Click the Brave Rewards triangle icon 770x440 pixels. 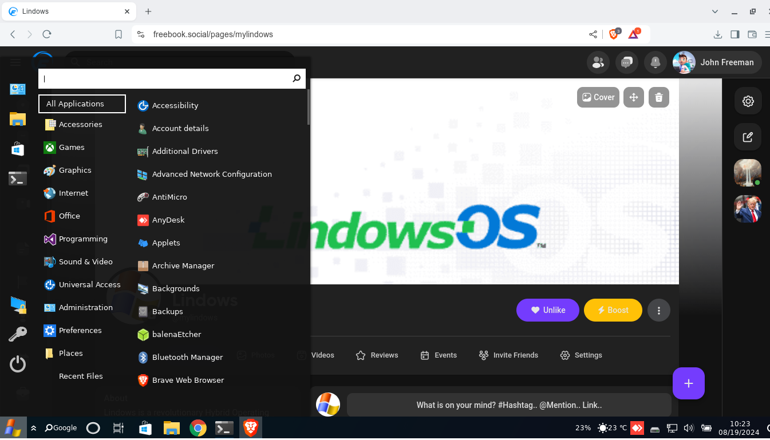[634, 34]
